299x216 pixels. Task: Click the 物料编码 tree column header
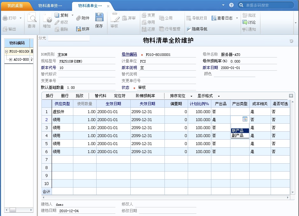17,43
